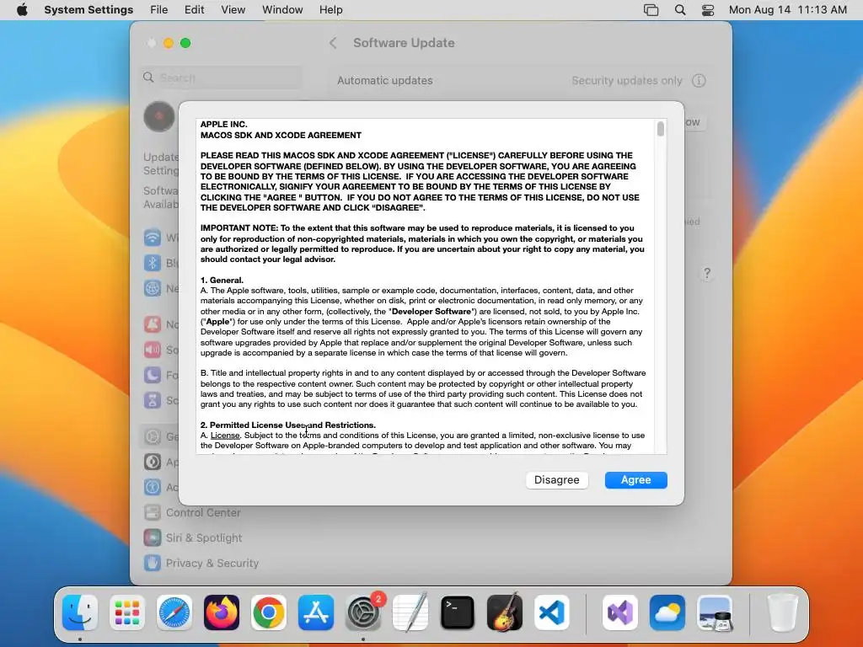
Task: Click the Screen Time hourglass sidebar icon
Action: 153,400
